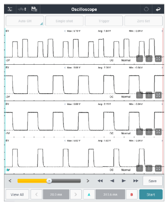The height and width of the screenshot is (205, 168).
Task: Step the playback slider right with > arrow
Action: tap(88, 181)
